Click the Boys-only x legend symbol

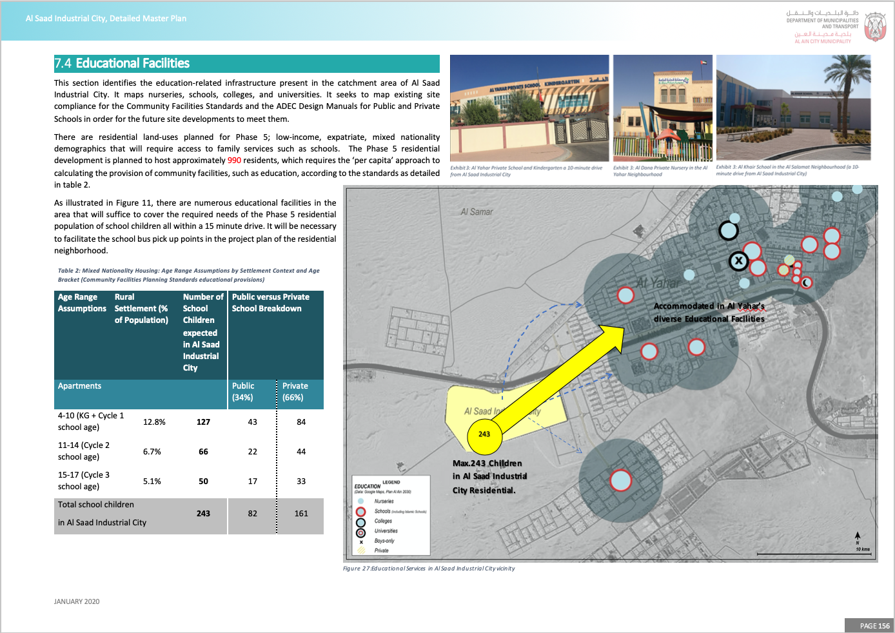point(361,541)
